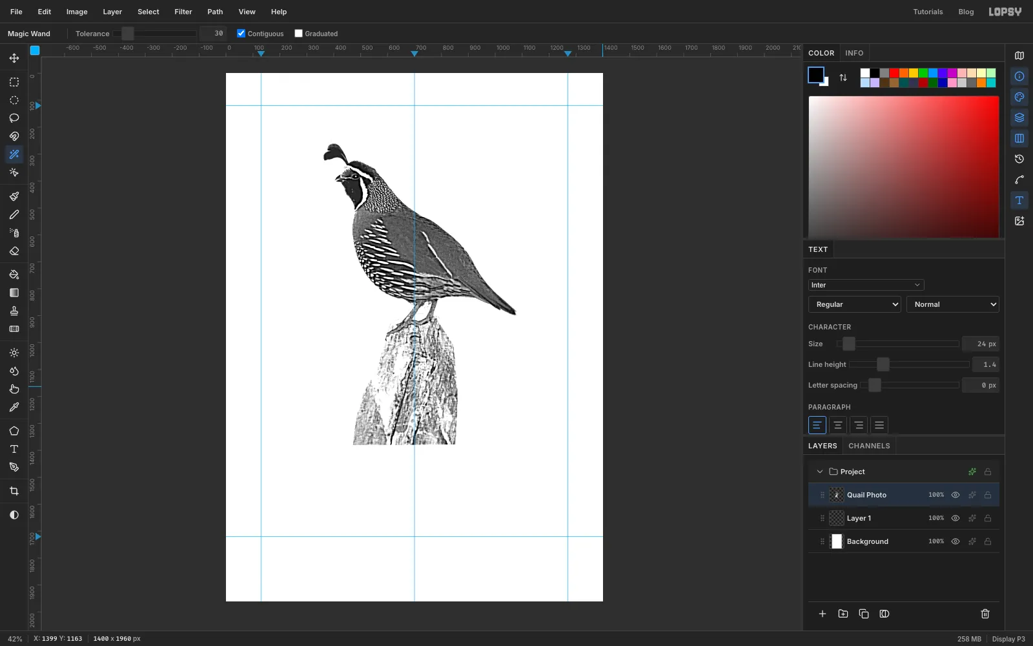The height and width of the screenshot is (646, 1033).
Task: Open the Layer menu
Action: [112, 12]
